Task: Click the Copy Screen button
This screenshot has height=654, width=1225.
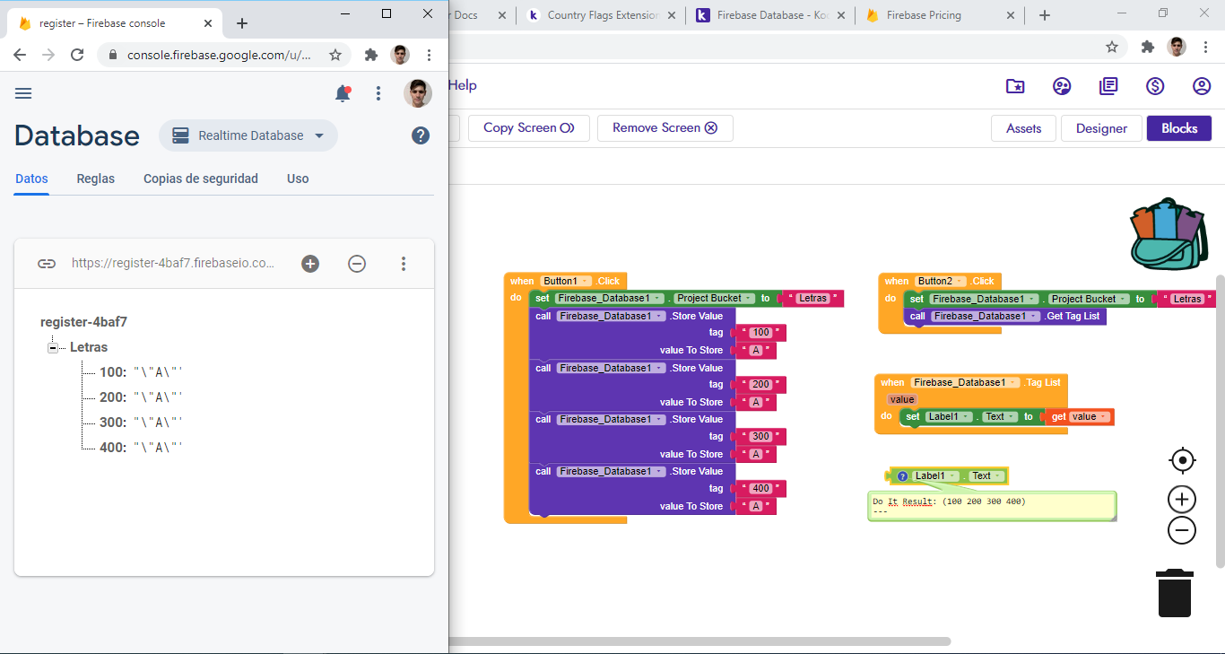Action: pos(528,128)
